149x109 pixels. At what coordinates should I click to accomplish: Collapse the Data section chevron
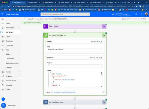click(x=19, y=50)
